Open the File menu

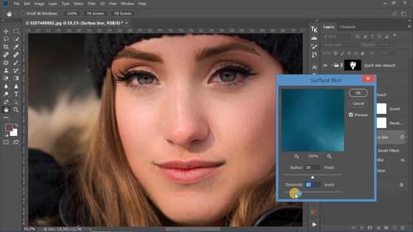17,4
